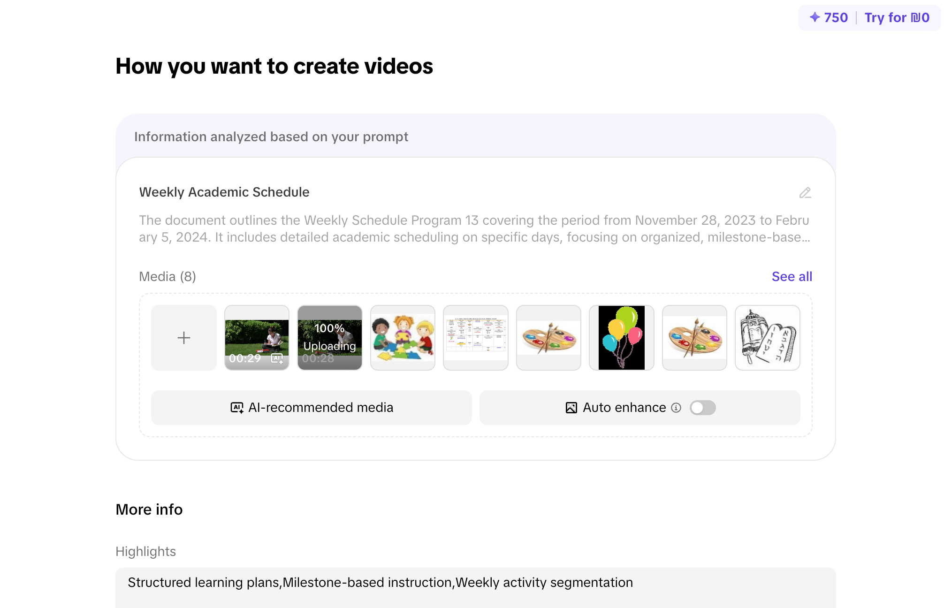This screenshot has height=608, width=944.
Task: Select the Torah scroll drawing thumbnail
Action: click(x=767, y=338)
